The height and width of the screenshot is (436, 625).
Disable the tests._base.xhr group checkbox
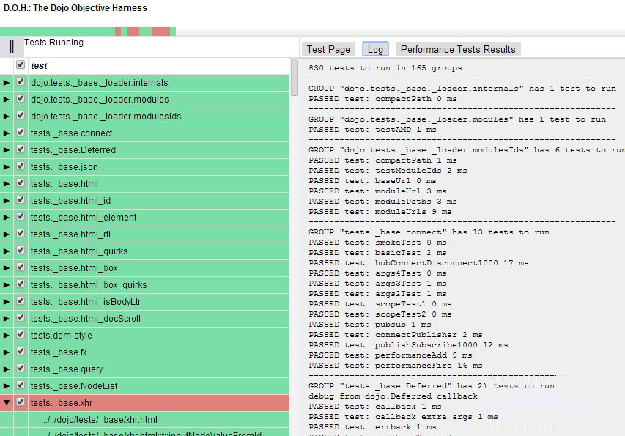pyautogui.click(x=21, y=402)
